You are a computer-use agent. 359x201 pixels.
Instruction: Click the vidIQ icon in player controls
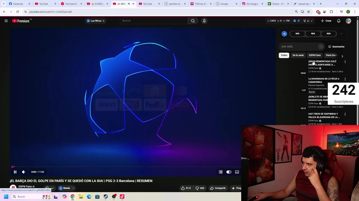pos(221,172)
